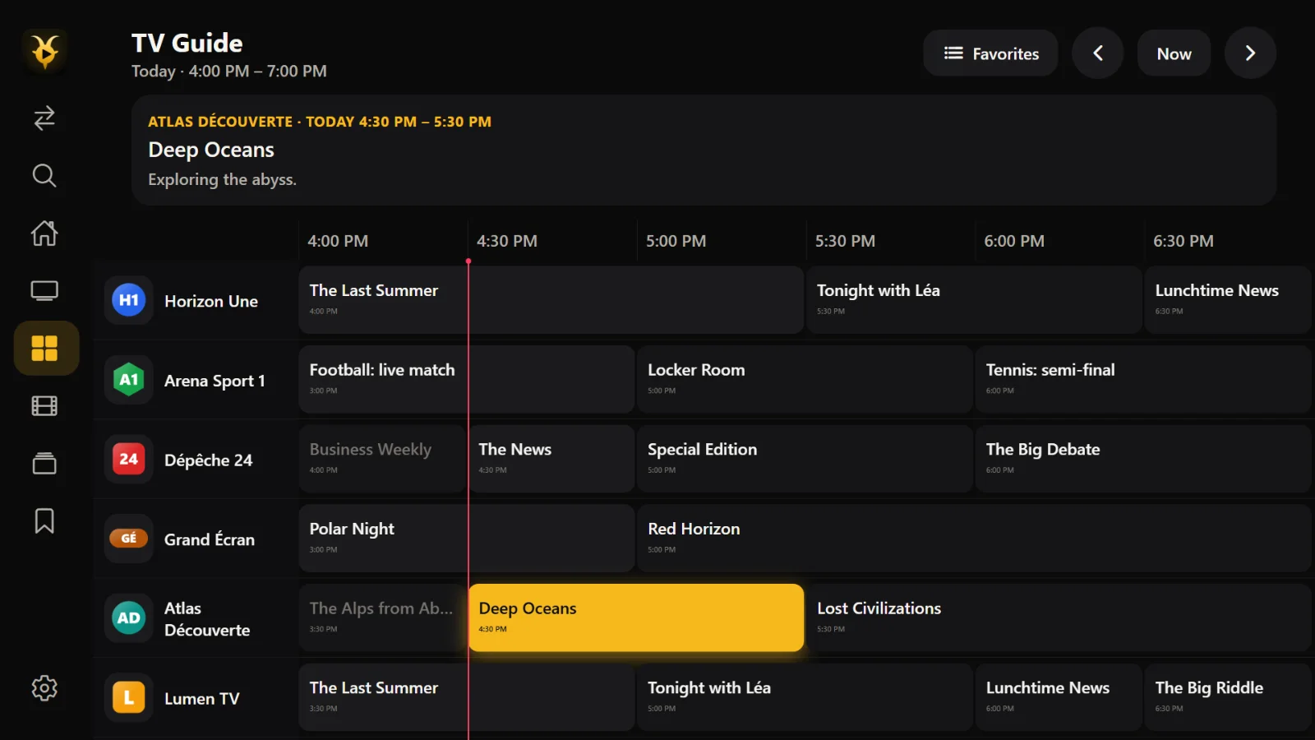Select The Last Summer on Lumen TV
Image resolution: width=1315 pixels, height=740 pixels.
(x=467, y=697)
